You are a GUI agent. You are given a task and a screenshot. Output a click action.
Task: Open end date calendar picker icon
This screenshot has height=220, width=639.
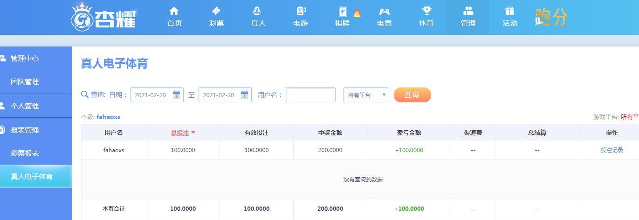coord(245,95)
